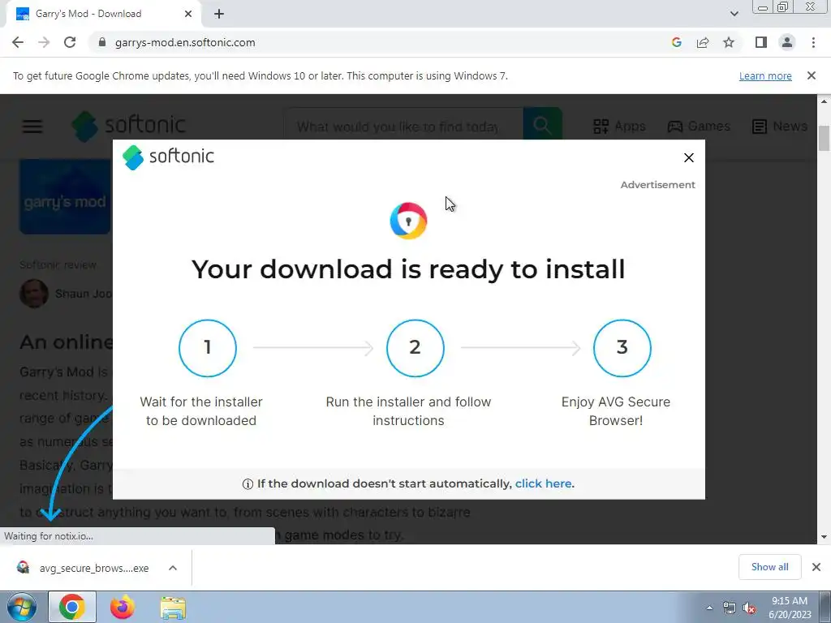View site security lock info
Screen dimensions: 831x623
coord(102,42)
